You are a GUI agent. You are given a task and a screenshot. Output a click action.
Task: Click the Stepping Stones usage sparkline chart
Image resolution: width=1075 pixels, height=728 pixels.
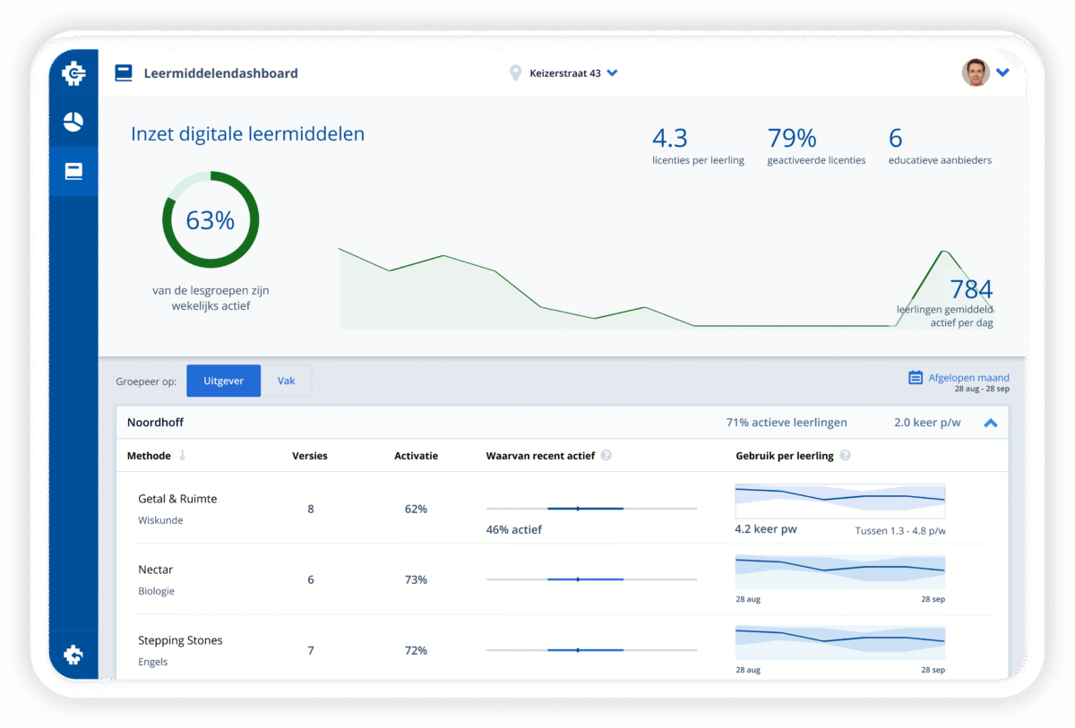pyautogui.click(x=839, y=642)
